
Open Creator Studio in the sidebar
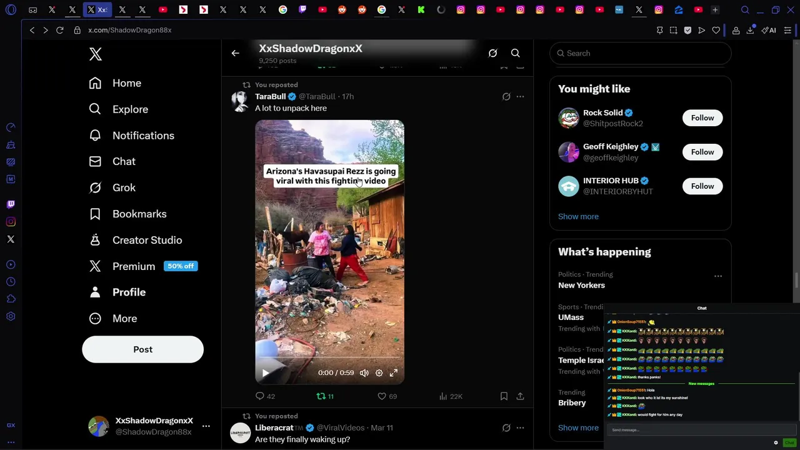point(136,240)
